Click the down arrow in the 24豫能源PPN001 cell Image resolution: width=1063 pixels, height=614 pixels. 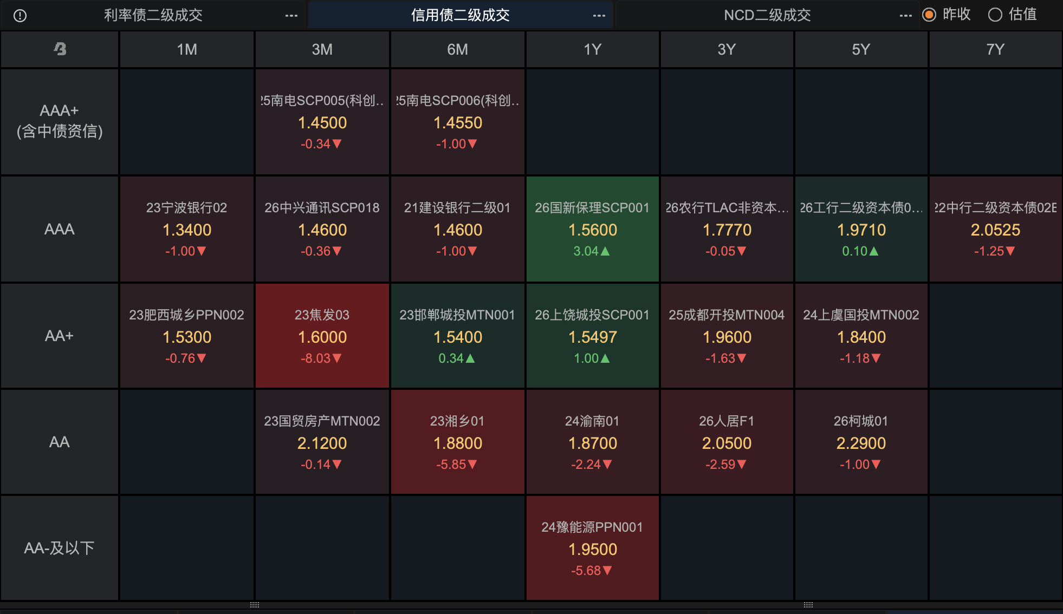click(607, 571)
